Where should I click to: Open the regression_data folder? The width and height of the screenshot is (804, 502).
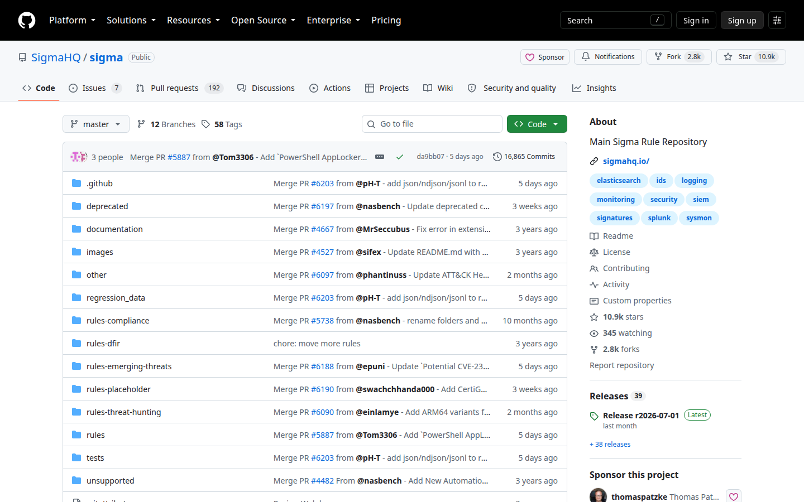116,298
